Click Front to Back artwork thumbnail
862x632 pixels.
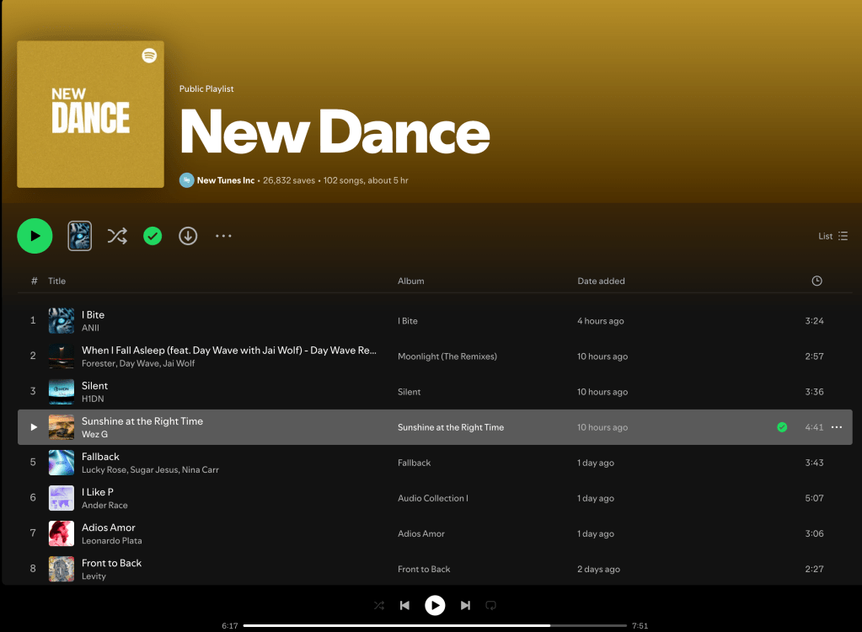pos(61,569)
